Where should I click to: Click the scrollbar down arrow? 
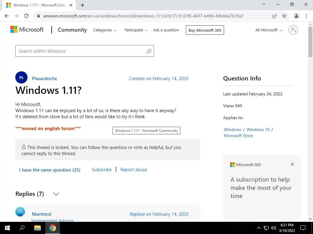point(310,219)
